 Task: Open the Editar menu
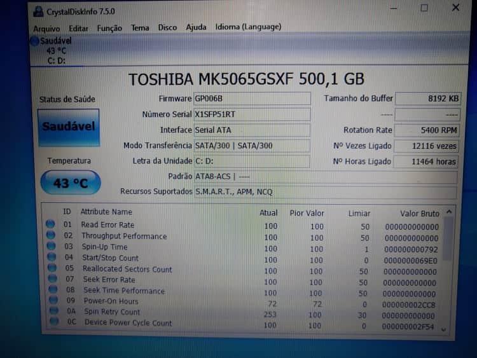(x=78, y=29)
